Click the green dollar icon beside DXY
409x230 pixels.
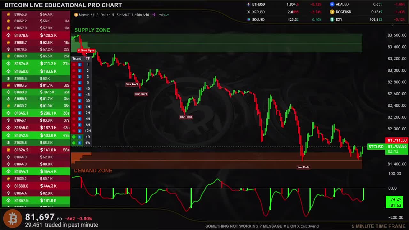(332, 19)
